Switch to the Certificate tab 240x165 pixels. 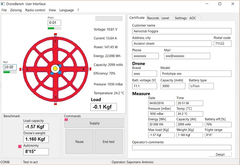pyautogui.click(x=137, y=18)
